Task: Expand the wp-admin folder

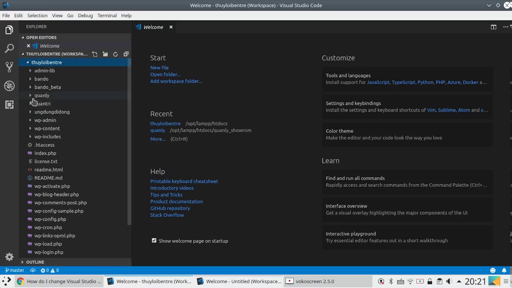Action: click(x=30, y=120)
